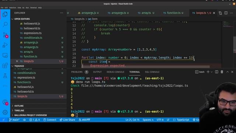Image resolution: width=236 pixels, height=133 pixels.
Task: Show errors and warnings count in status bar
Action: [x=34, y=120]
